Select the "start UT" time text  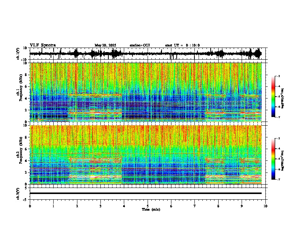tap(182, 45)
